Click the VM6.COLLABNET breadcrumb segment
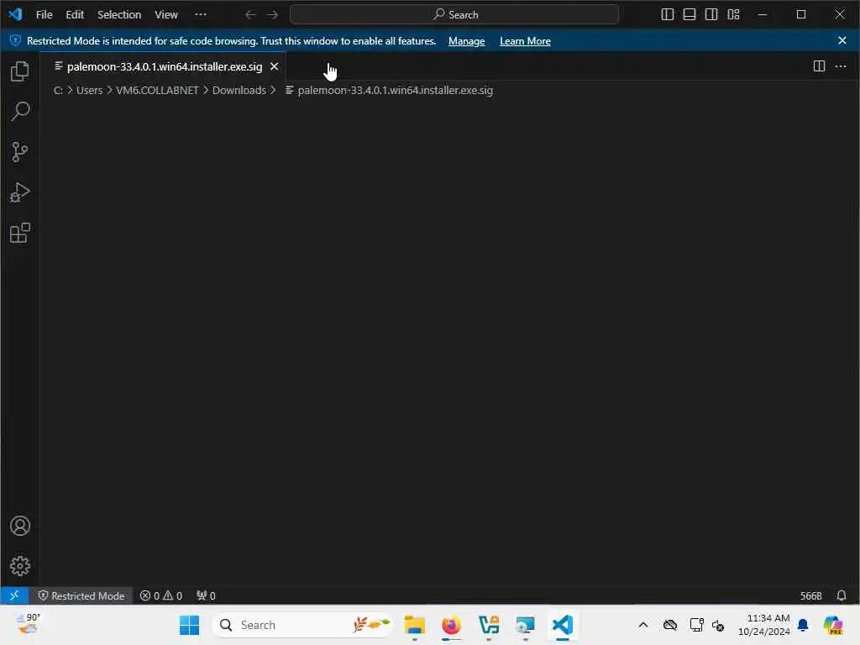Image resolution: width=860 pixels, height=645 pixels. (x=157, y=90)
